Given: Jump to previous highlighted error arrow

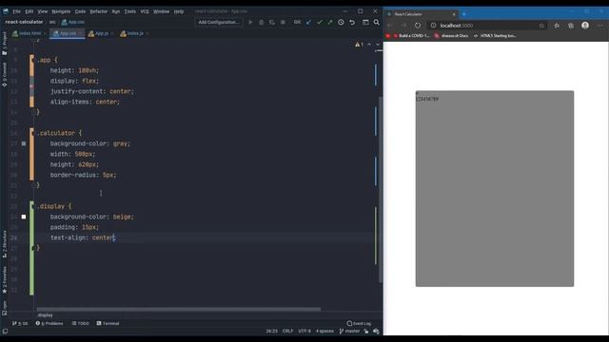Looking at the screenshot, I should coord(369,45).
